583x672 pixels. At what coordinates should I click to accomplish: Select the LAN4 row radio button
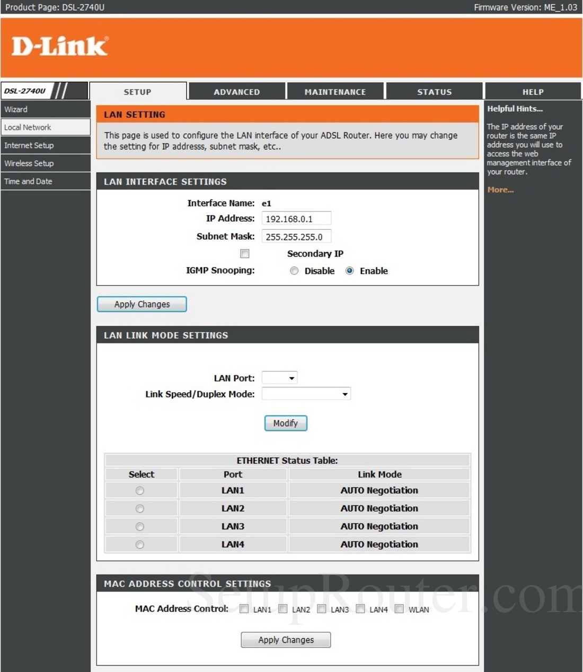[x=140, y=545]
